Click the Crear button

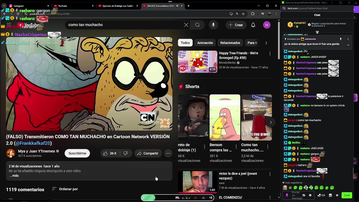[236, 25]
